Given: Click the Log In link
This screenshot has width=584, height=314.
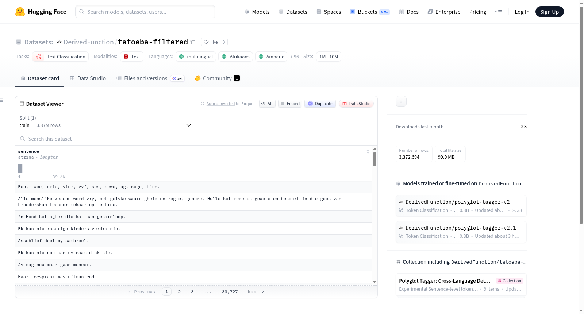Looking at the screenshot, I should coord(522,12).
